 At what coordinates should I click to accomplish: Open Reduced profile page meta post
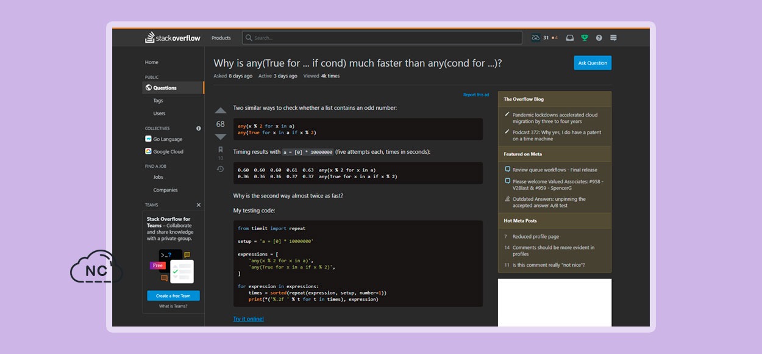coord(536,236)
